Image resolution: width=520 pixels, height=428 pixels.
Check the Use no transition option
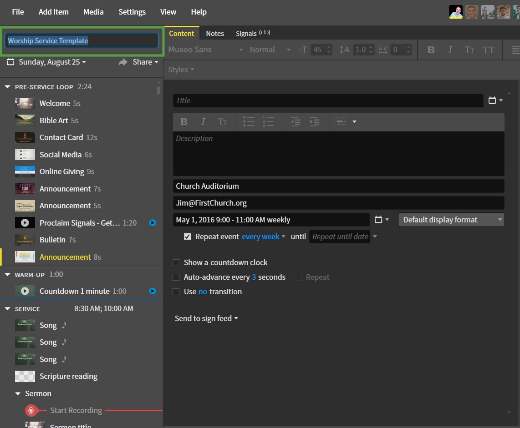pyautogui.click(x=176, y=292)
